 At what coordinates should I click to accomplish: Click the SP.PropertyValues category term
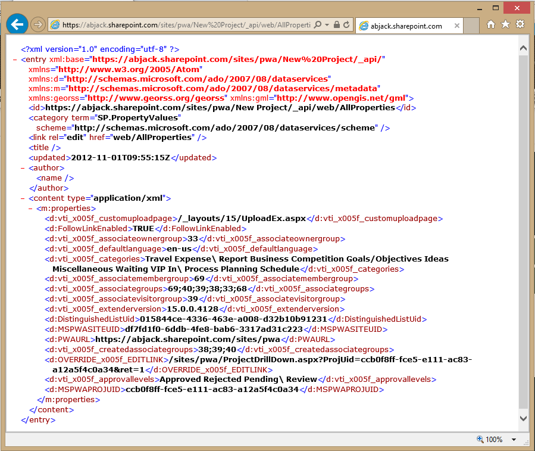coord(138,118)
